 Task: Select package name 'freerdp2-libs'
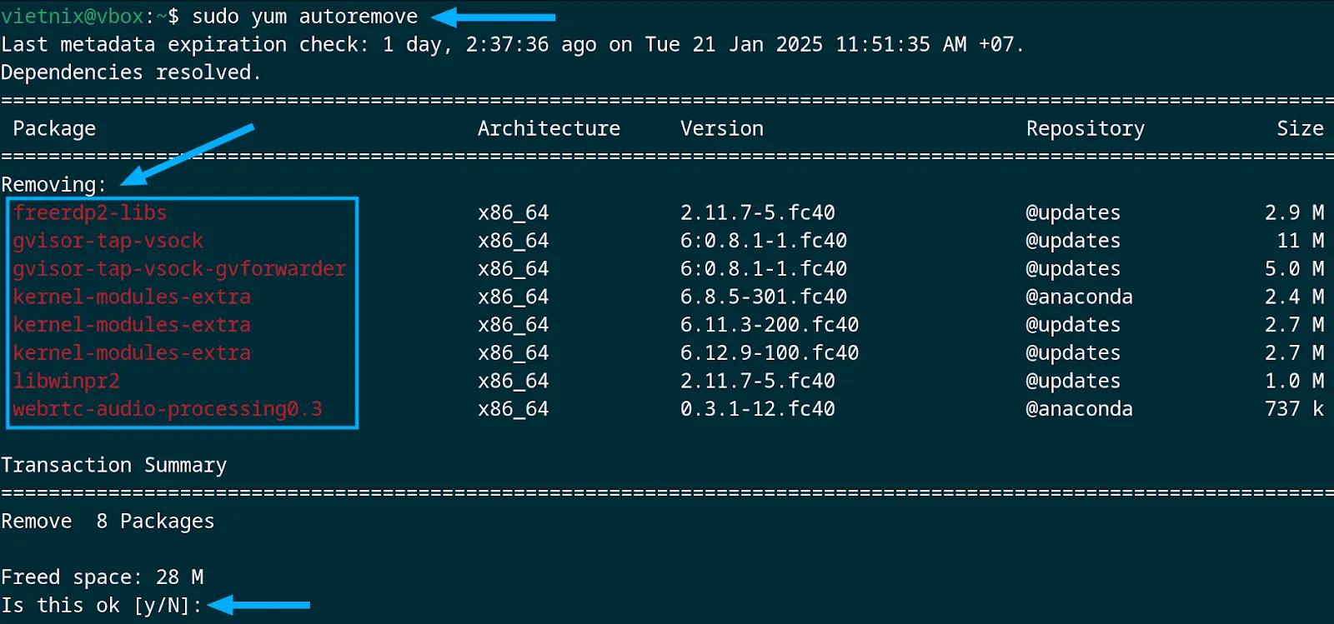[x=90, y=213]
